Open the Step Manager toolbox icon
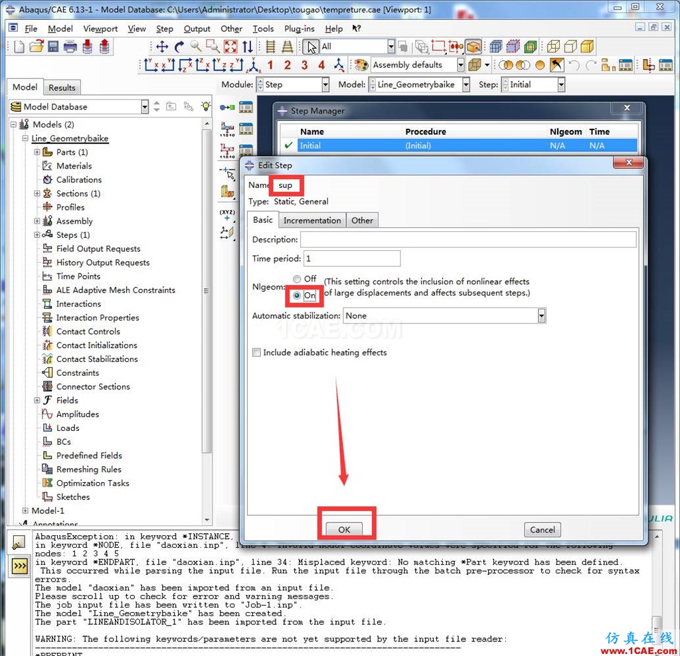Screen dimensions: 680x656 click(246, 108)
